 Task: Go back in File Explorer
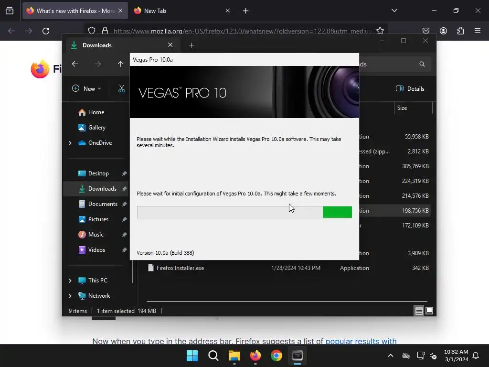[75, 64]
